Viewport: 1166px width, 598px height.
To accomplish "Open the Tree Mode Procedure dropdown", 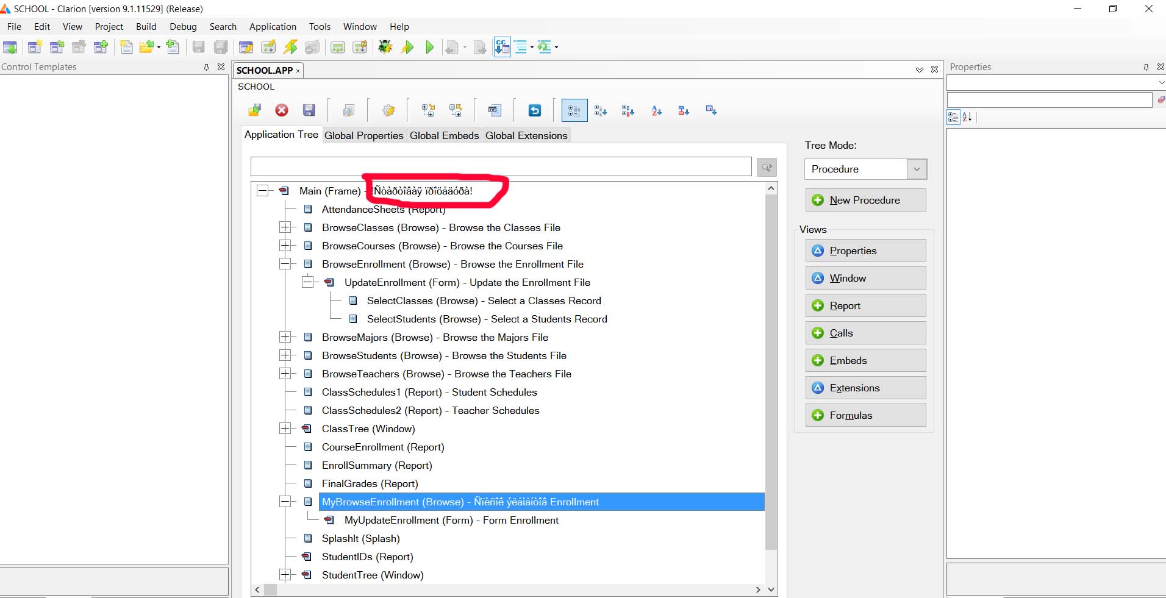I will [916, 169].
